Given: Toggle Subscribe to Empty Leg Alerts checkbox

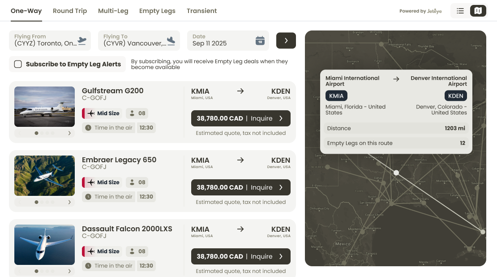Looking at the screenshot, I should (x=18, y=64).
